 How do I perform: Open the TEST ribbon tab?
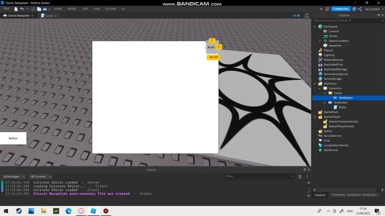coord(85,9)
